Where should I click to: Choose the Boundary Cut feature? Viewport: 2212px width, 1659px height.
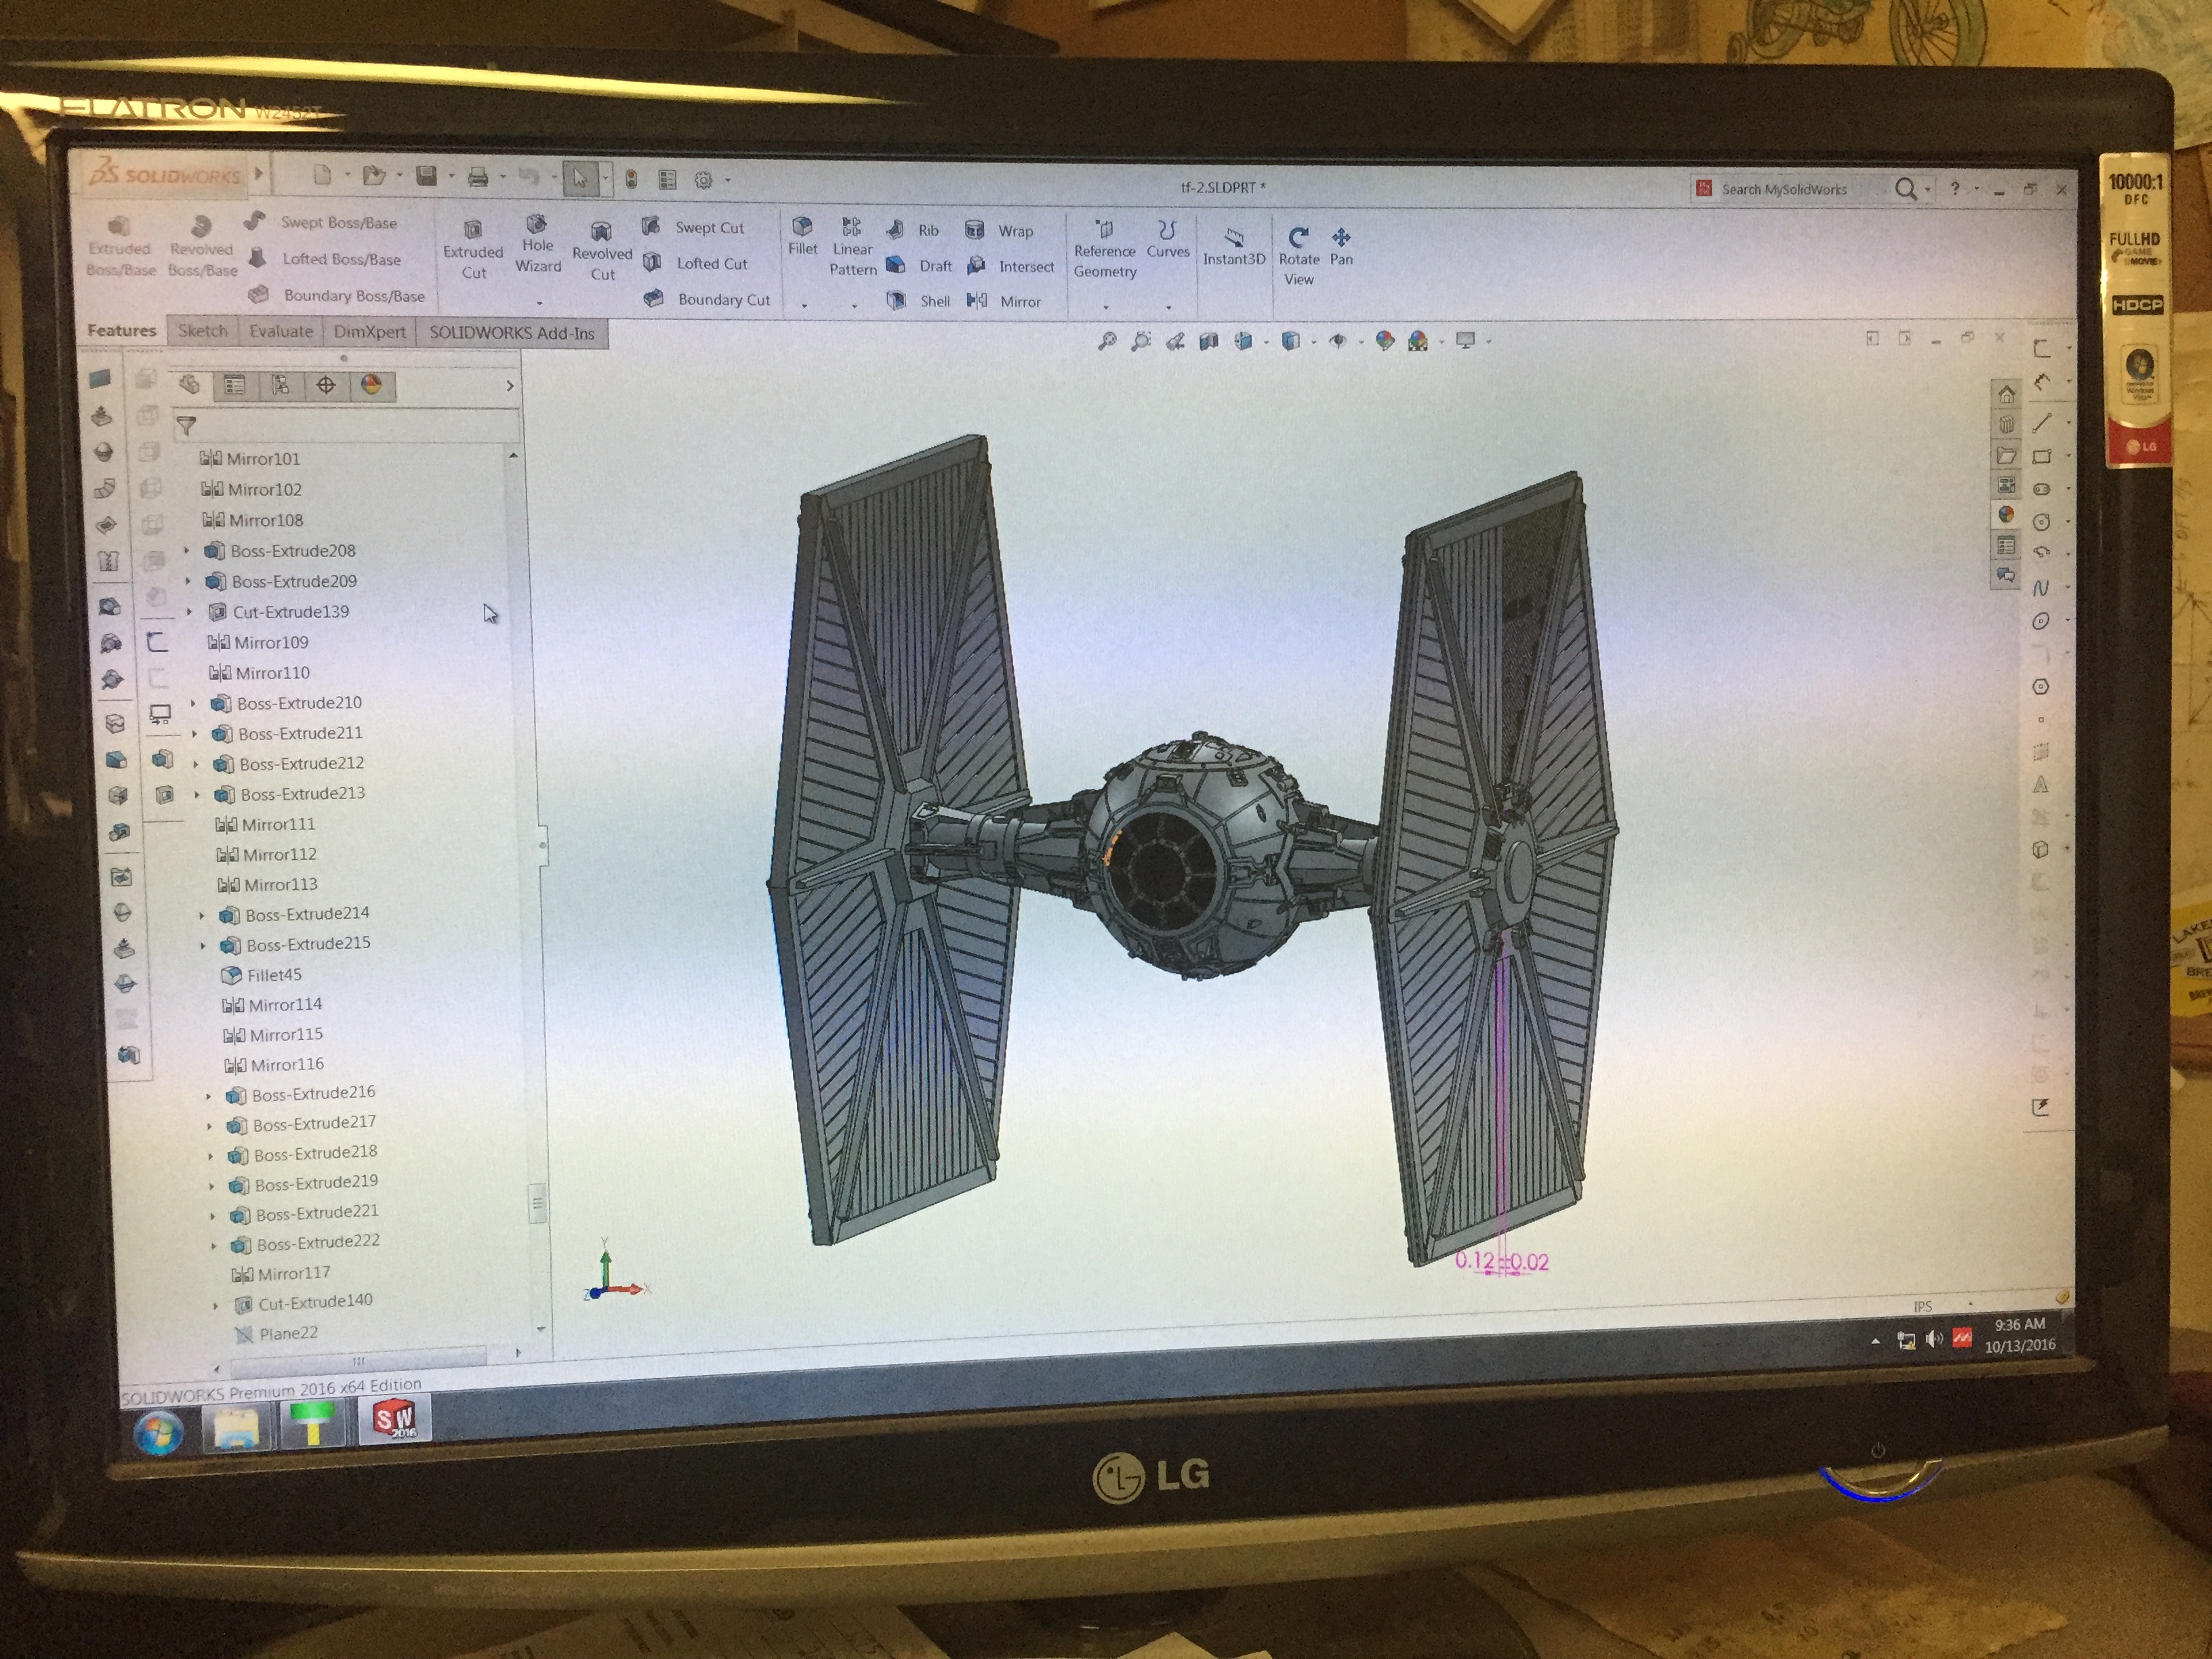(708, 298)
